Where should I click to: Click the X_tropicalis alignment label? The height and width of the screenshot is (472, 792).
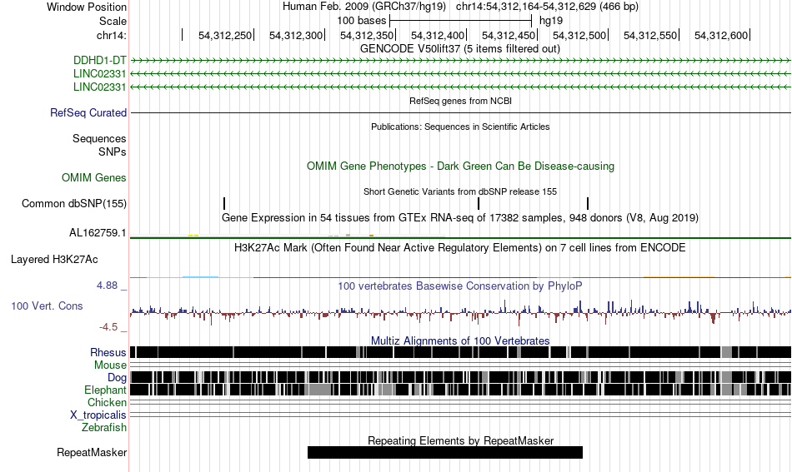pos(98,415)
